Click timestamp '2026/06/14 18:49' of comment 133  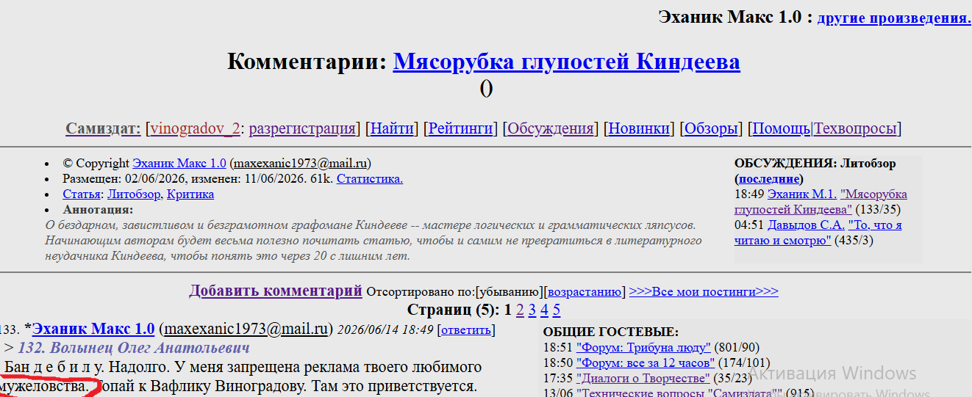pyautogui.click(x=385, y=329)
